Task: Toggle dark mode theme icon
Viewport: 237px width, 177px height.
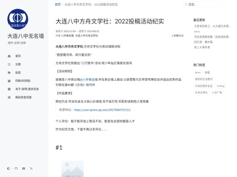Action: pyautogui.click(x=8, y=168)
